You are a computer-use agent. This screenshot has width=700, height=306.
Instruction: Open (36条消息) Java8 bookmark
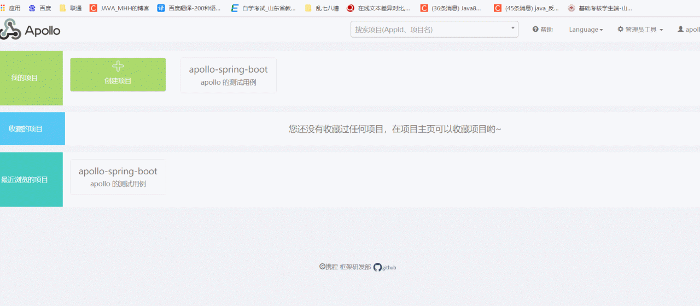452,8
